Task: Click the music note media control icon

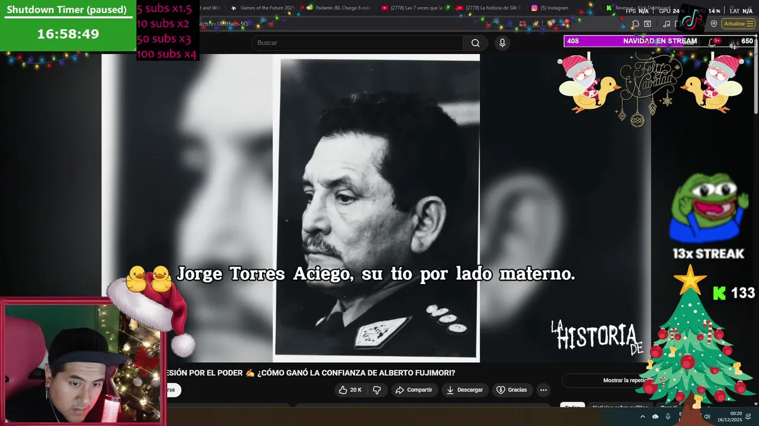Action: [666, 24]
